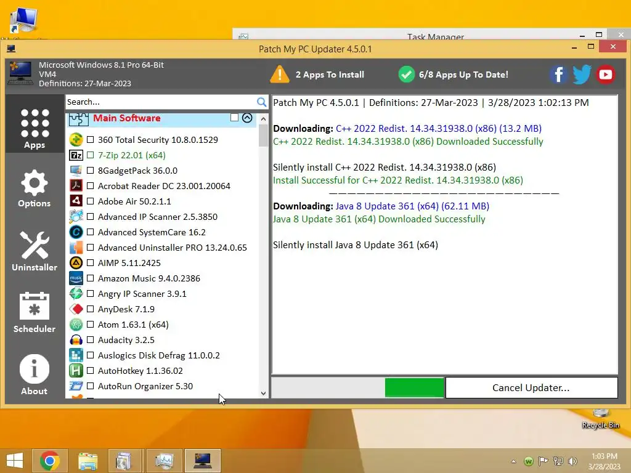
Task: Tick the Advanced SystemCare 16.2 checkbox
Action: click(x=90, y=232)
